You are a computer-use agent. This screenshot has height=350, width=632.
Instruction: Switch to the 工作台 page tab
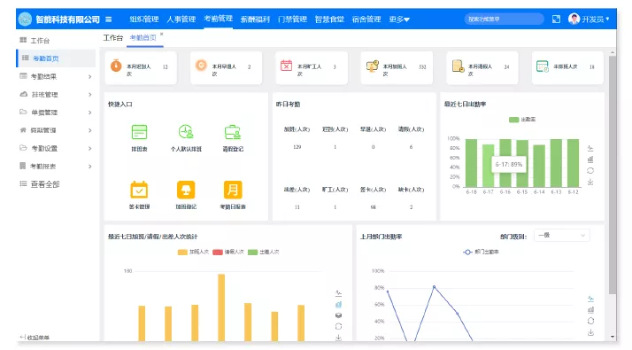[x=113, y=38]
